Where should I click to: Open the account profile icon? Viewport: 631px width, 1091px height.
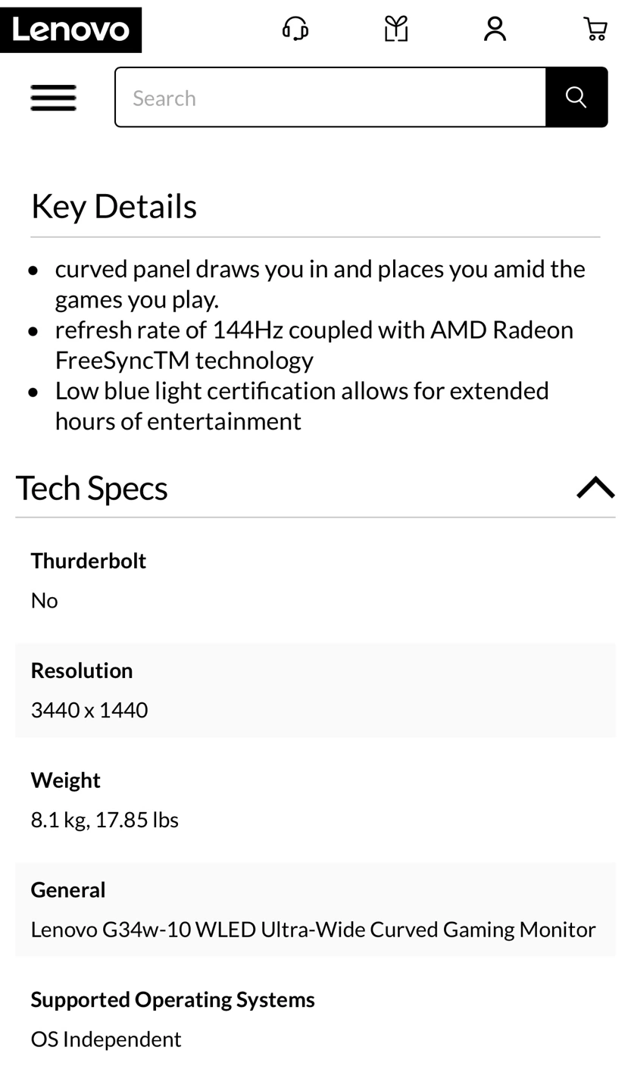coord(495,29)
